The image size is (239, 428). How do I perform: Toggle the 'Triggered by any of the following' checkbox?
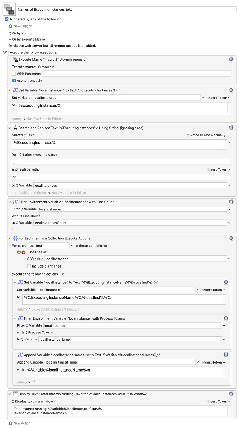click(7, 19)
